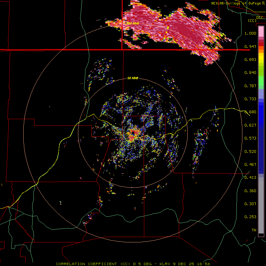266x266 pixels.
Task: Click the 0.627 scale label
Action: tap(250, 125)
